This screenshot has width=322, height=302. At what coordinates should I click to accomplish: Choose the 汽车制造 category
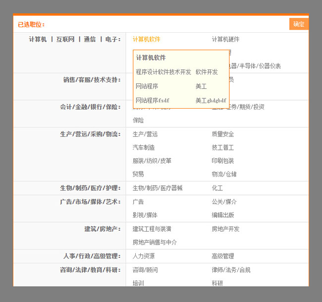[x=144, y=148]
